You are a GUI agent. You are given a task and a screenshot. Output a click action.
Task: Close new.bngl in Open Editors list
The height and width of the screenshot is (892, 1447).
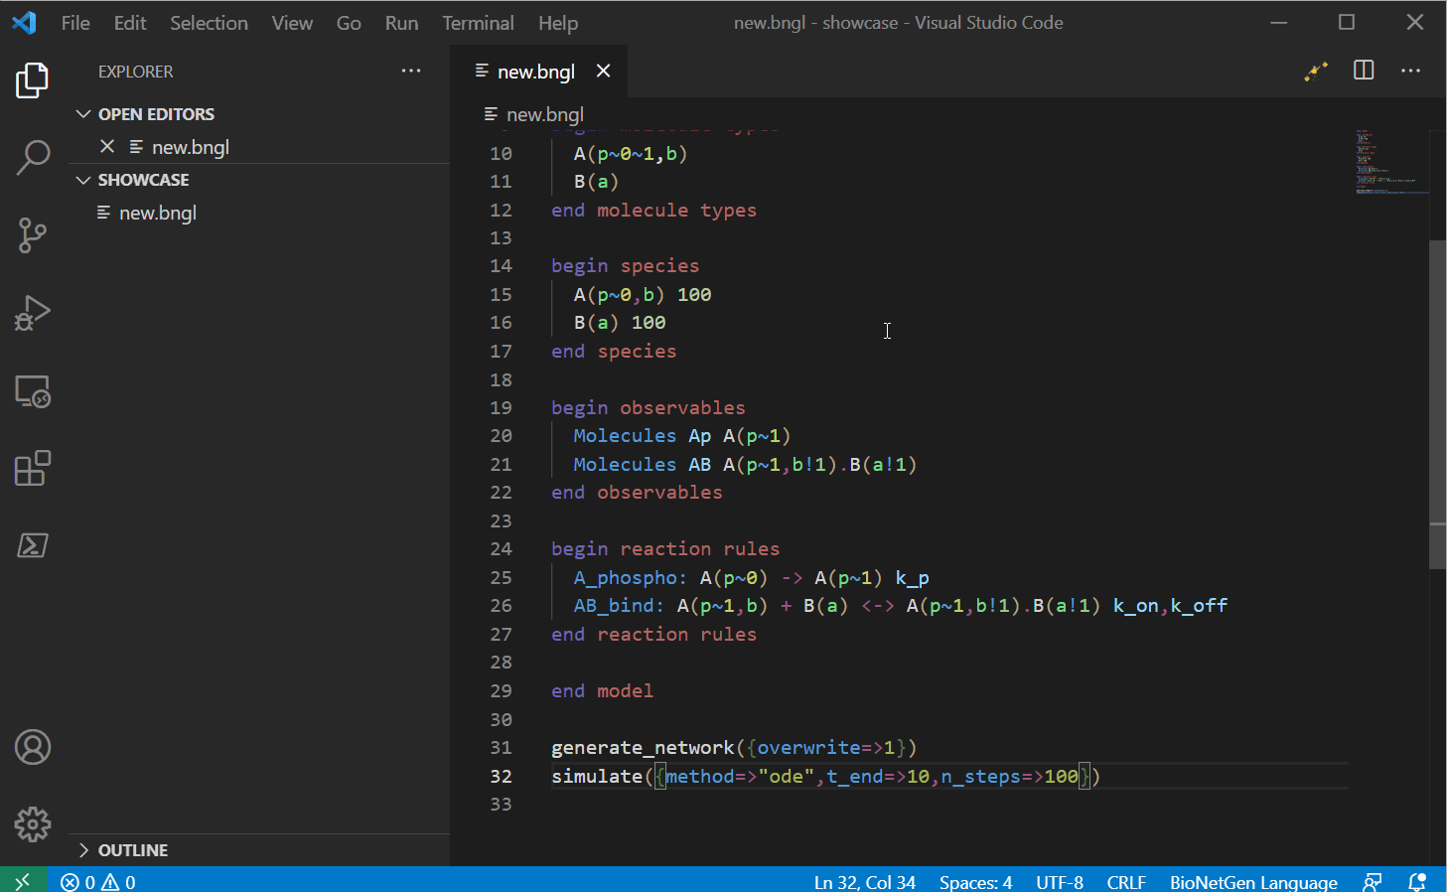click(x=107, y=146)
